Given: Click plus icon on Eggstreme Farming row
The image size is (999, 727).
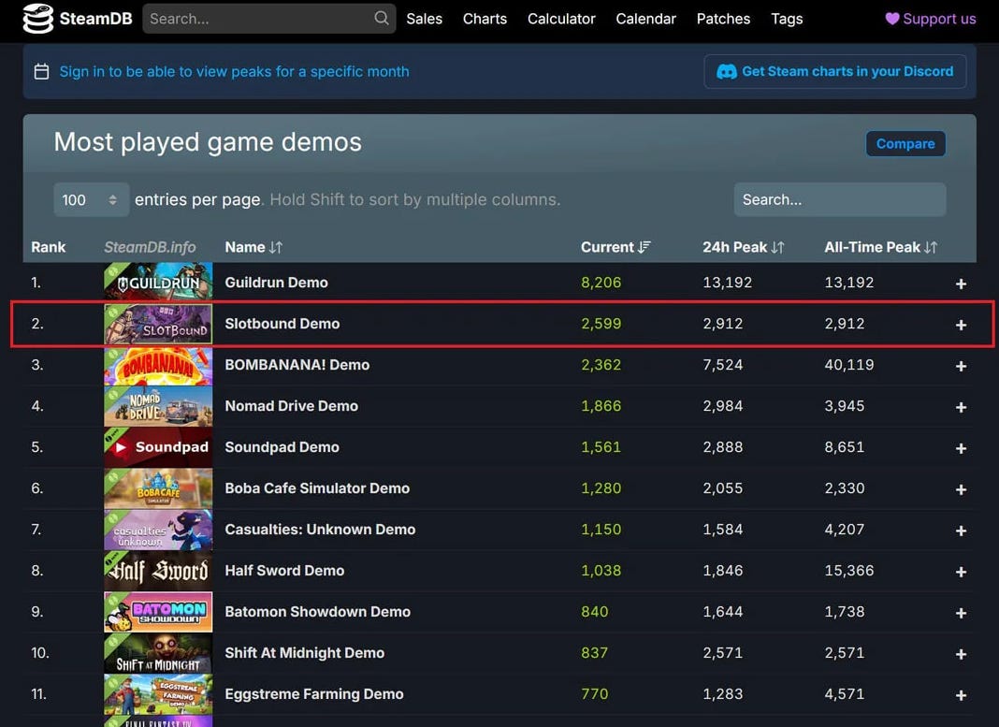Looking at the screenshot, I should point(961,696).
